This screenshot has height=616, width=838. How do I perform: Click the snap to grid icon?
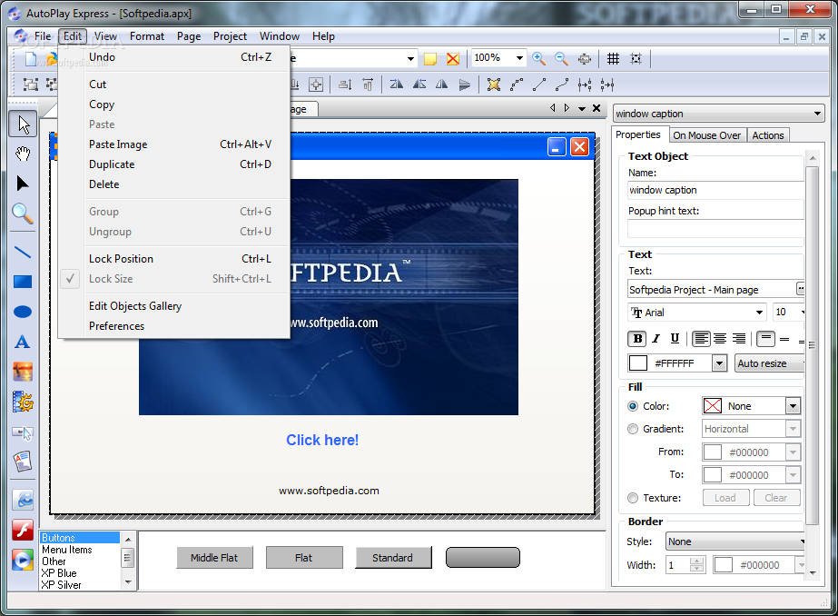click(x=636, y=58)
